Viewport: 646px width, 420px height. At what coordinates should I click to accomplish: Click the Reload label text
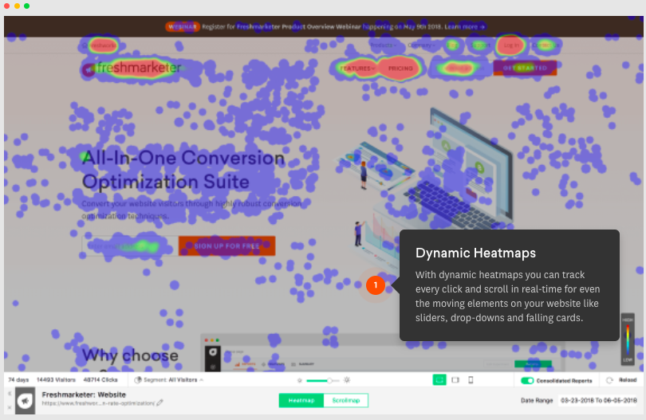(628, 379)
